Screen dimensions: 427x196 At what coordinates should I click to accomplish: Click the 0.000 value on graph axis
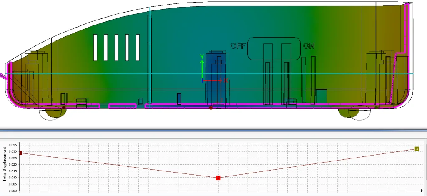tap(13, 191)
